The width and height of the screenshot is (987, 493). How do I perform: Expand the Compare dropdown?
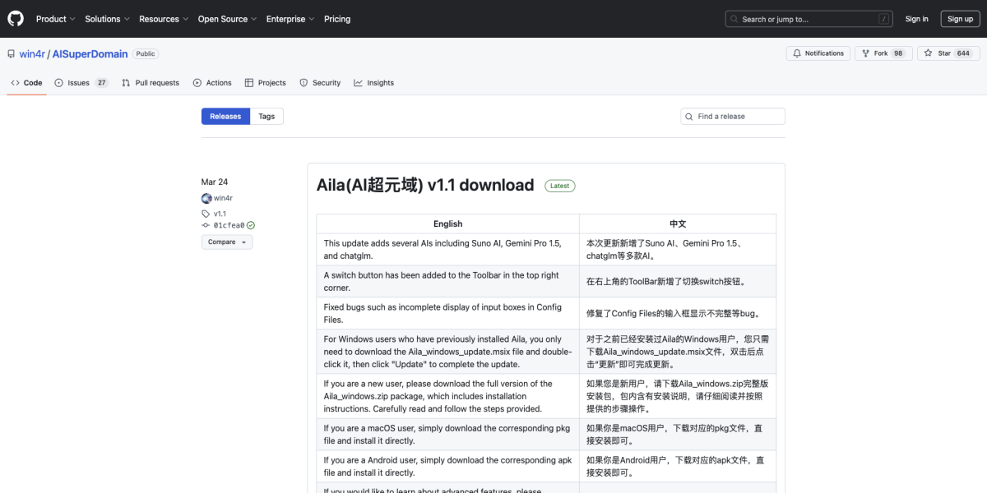click(x=227, y=242)
